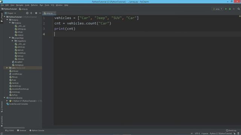Open the Python Console tool window
The width and height of the screenshot is (241, 135).
pyautogui.click(x=37, y=130)
